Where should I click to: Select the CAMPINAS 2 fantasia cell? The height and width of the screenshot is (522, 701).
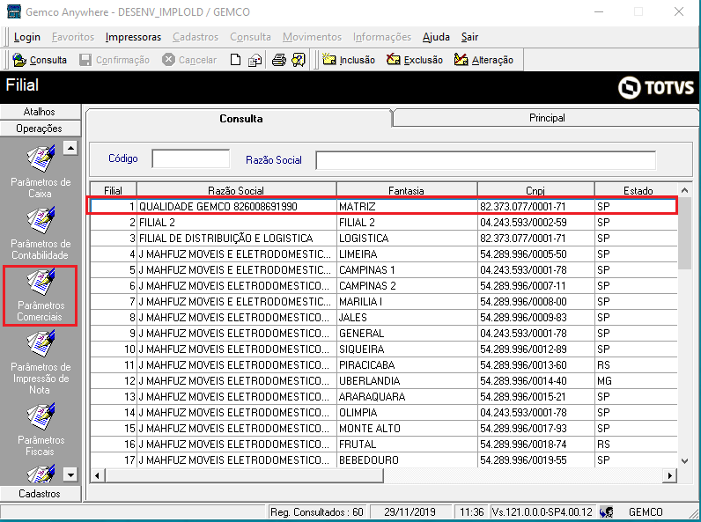point(407,286)
